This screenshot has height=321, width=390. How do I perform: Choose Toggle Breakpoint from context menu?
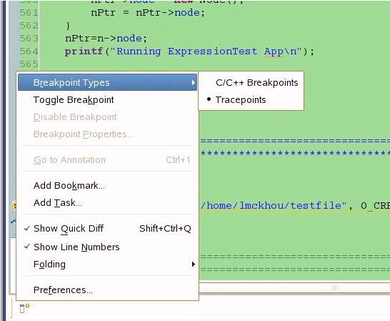(107, 100)
